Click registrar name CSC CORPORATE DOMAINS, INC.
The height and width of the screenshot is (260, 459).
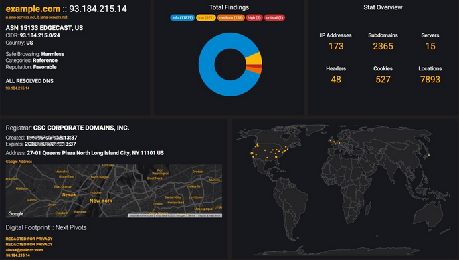click(x=81, y=128)
